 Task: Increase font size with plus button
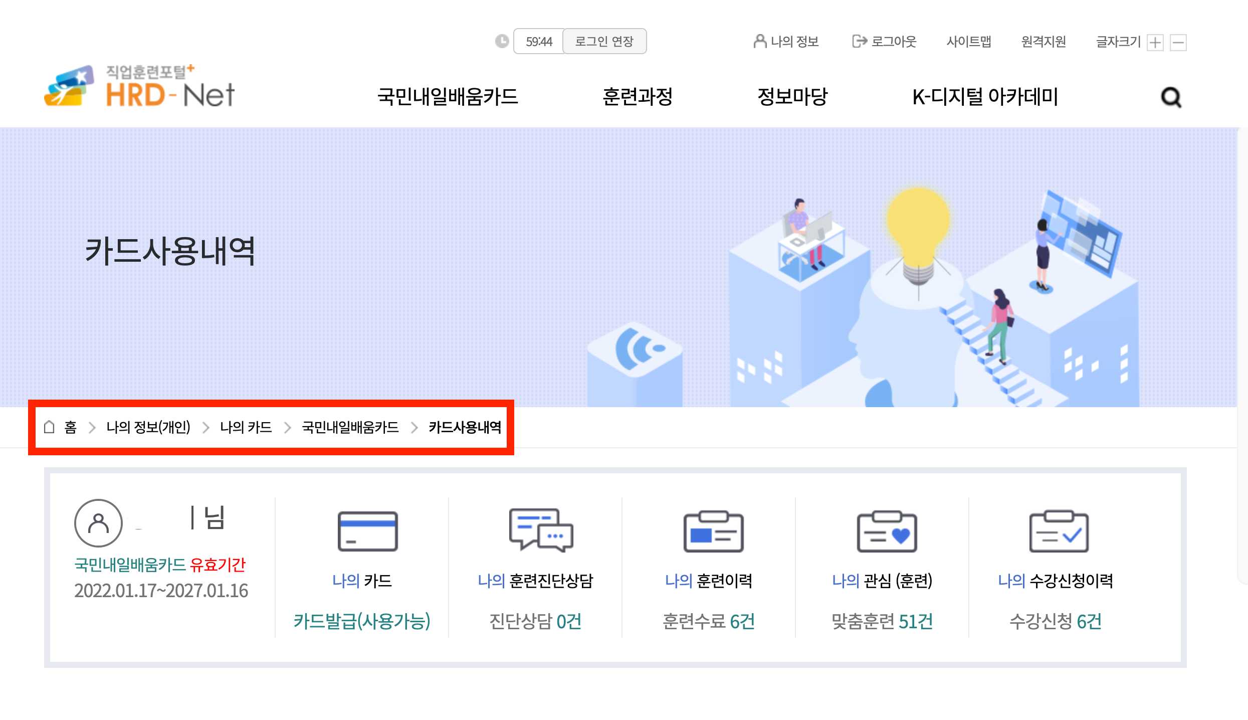click(1155, 42)
